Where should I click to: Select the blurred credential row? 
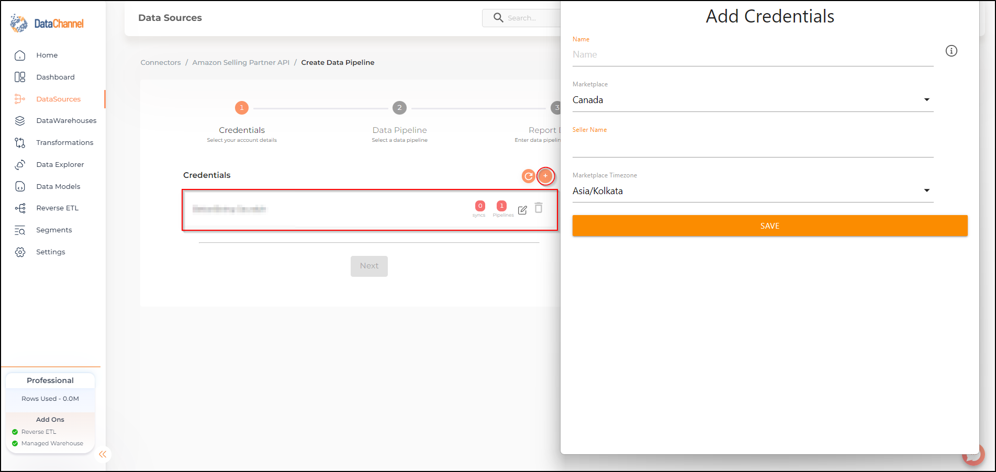point(370,210)
